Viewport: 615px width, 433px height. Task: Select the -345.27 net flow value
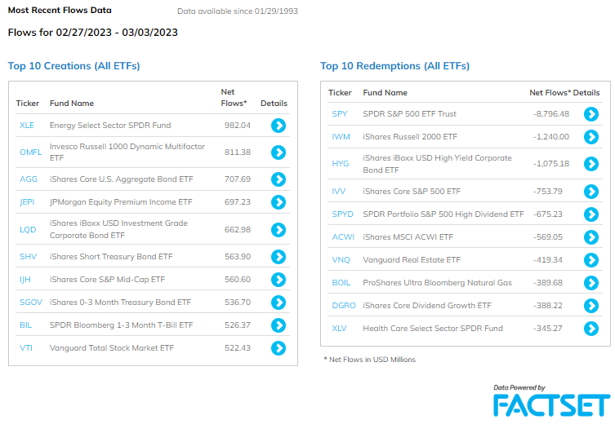547,329
